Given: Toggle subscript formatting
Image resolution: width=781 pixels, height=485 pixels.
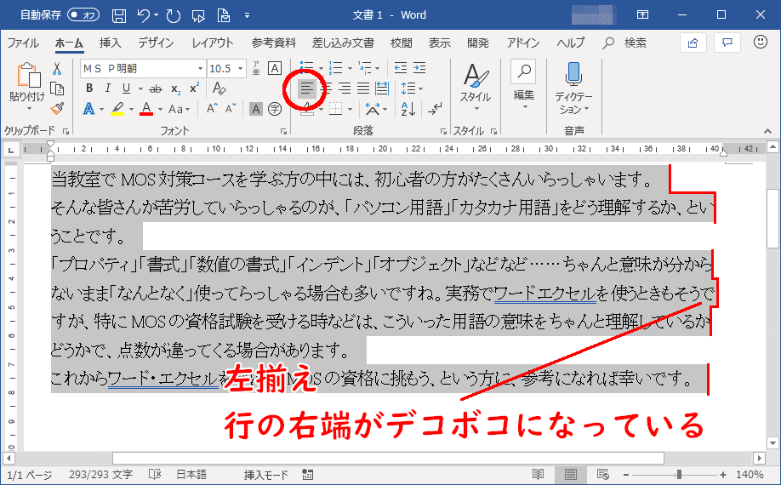Looking at the screenshot, I should click(x=175, y=89).
